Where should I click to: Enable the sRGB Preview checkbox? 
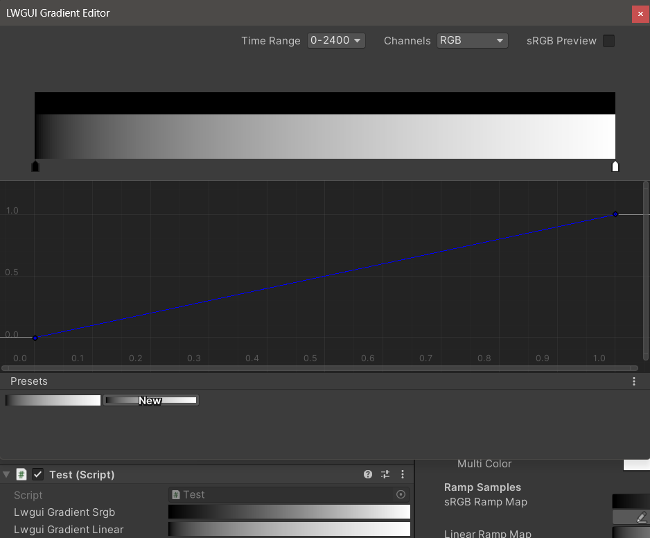point(608,41)
